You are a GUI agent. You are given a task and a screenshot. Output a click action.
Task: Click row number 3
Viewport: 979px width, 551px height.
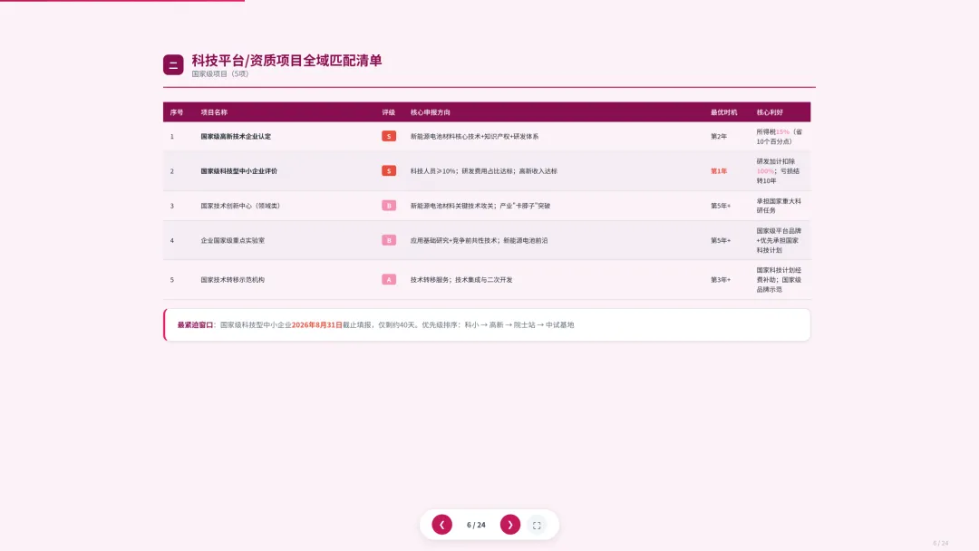click(172, 206)
